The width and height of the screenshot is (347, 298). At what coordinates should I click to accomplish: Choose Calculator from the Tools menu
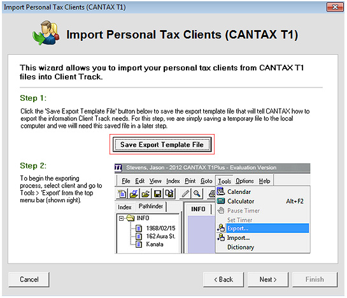(263, 201)
